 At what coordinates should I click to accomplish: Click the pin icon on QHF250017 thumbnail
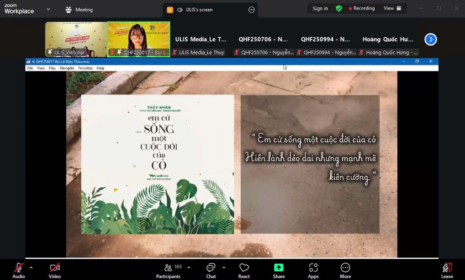(x=119, y=52)
